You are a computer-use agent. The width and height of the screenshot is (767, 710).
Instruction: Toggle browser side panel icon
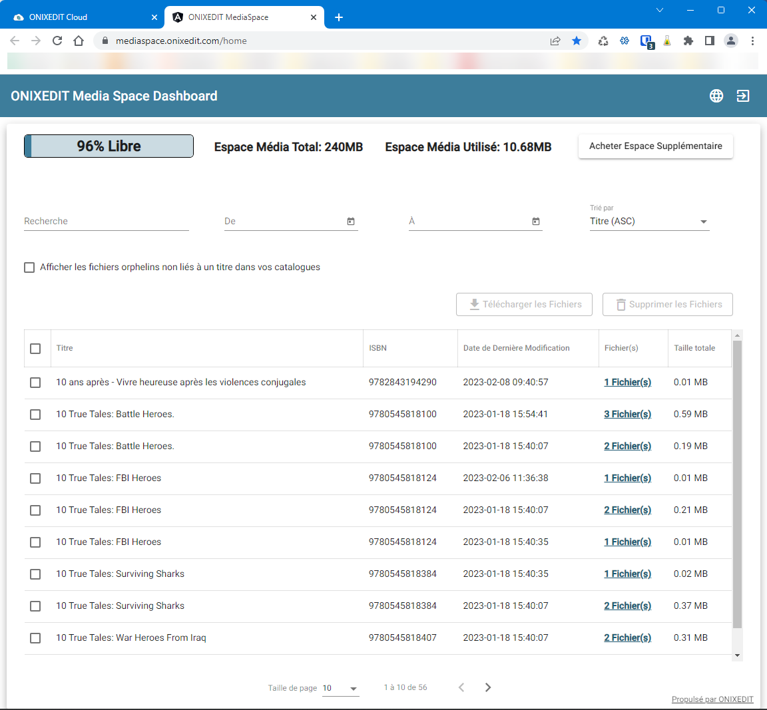709,41
